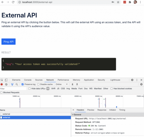This screenshot has width=144, height=137.
Task: Go back using browser back arrow
Action: coord(3,2)
